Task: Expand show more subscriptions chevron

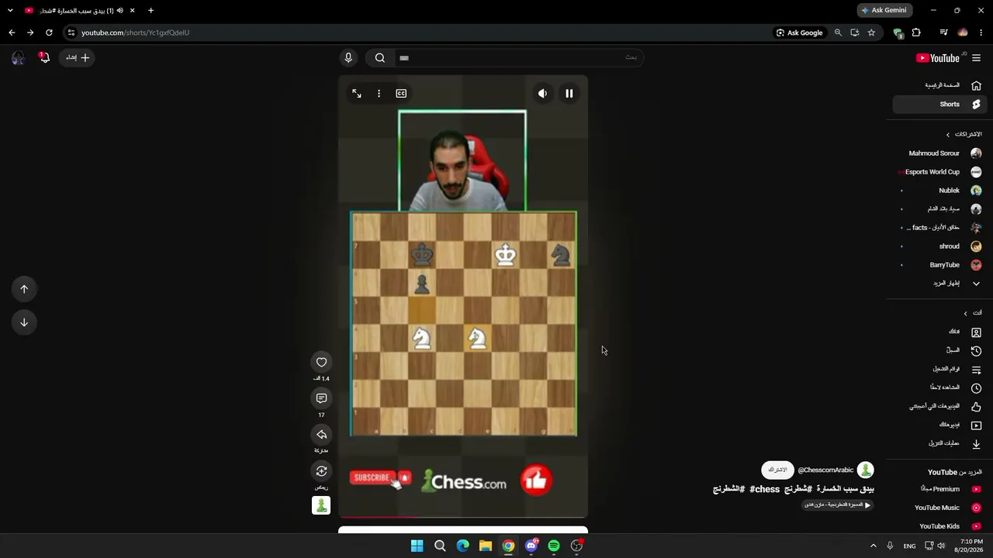Action: (x=976, y=284)
